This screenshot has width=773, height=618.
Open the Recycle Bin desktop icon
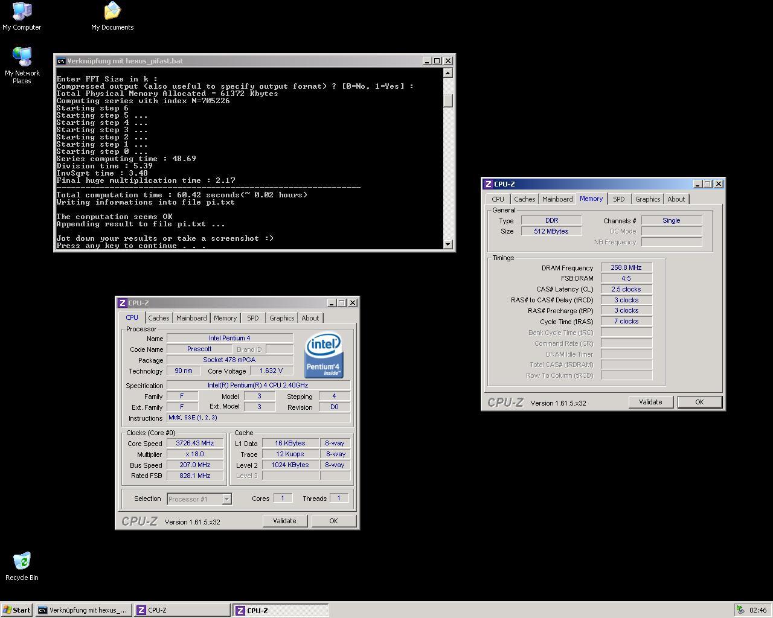click(22, 566)
